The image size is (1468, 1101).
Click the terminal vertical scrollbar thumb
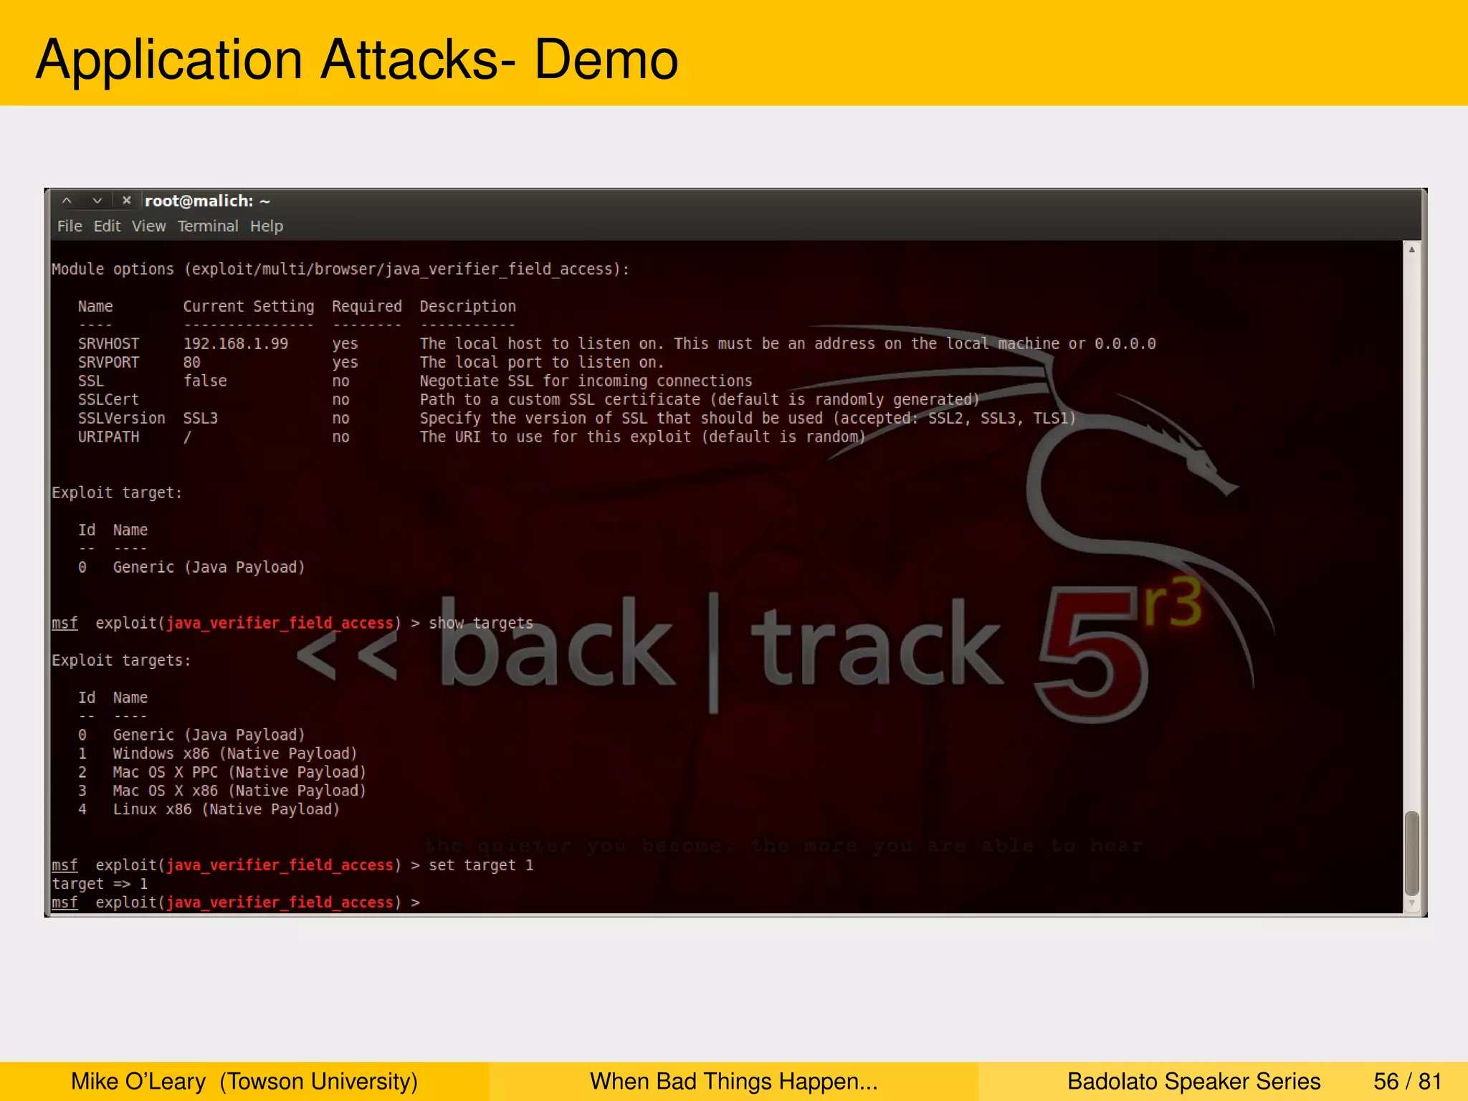[x=1411, y=853]
